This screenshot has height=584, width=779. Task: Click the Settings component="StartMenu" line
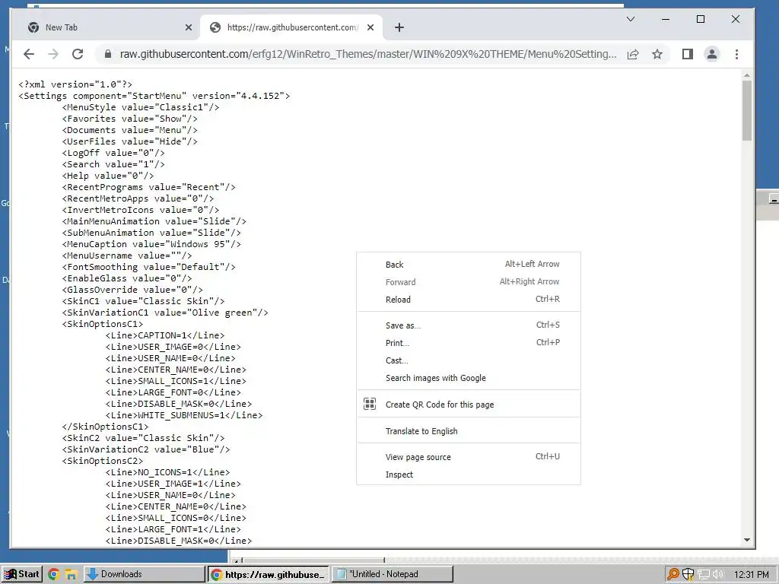pos(154,96)
